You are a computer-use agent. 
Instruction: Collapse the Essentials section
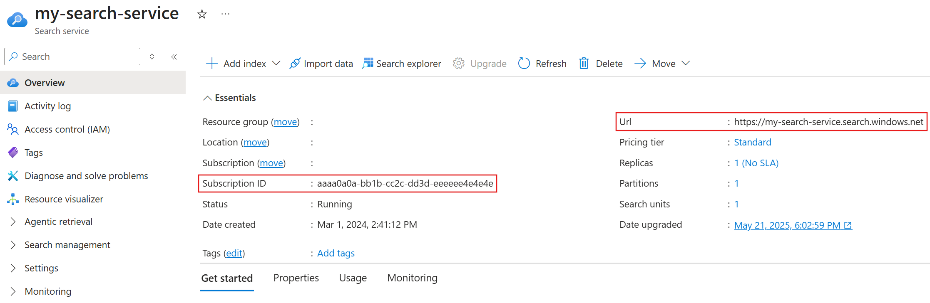point(207,98)
